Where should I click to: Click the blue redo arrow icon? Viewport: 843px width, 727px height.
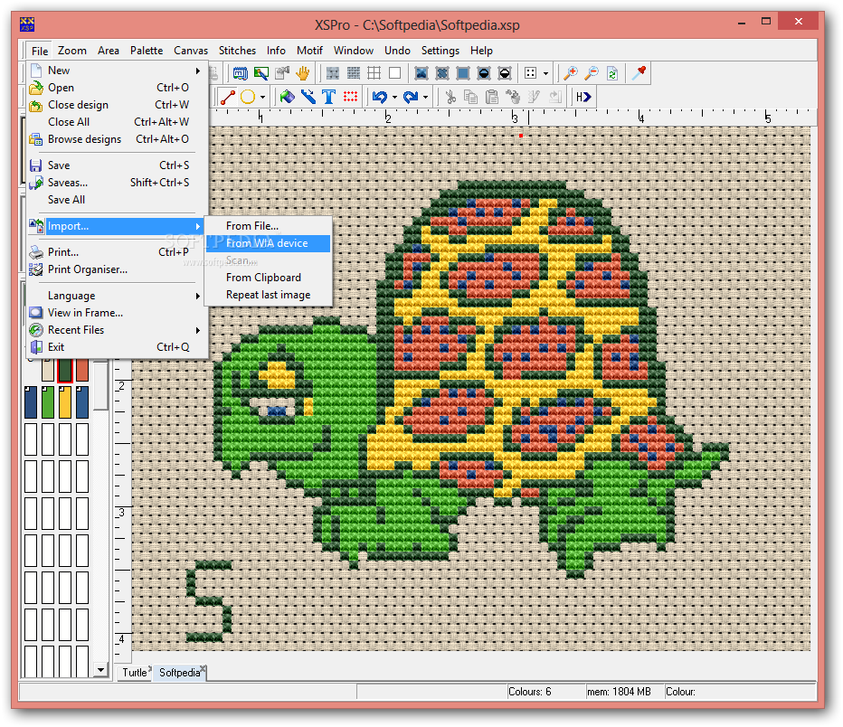(x=411, y=98)
